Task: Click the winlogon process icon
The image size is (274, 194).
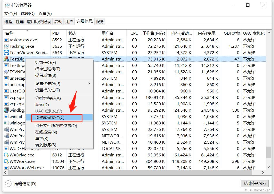Action: [x=6, y=123]
